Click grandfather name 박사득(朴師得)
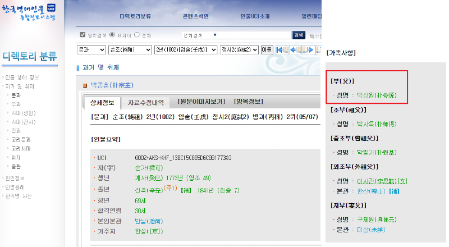Image resolution: width=449 pixels, height=247 pixels. (x=377, y=124)
